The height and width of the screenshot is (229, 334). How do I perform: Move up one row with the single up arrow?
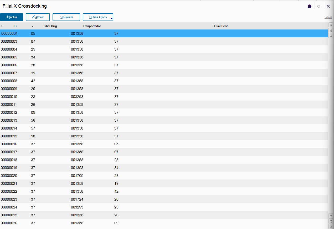(331, 36)
